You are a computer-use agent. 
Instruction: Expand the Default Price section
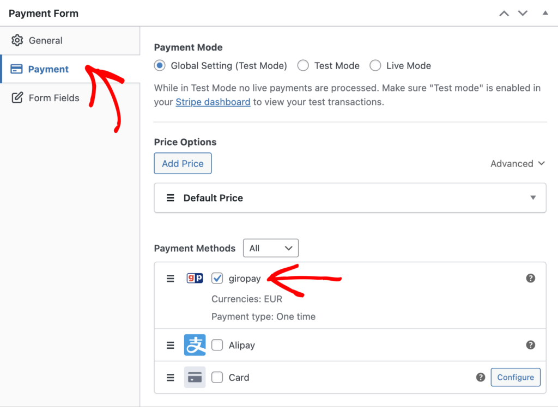[x=533, y=198]
